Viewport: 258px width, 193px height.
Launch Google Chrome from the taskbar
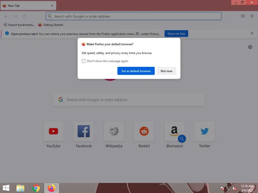[36, 188]
